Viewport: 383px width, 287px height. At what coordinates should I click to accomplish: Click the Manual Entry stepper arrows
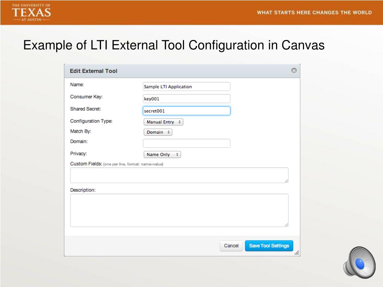point(180,122)
